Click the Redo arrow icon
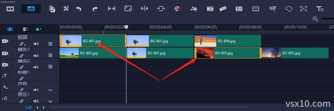This screenshot has width=334, height=111. coord(95,9)
